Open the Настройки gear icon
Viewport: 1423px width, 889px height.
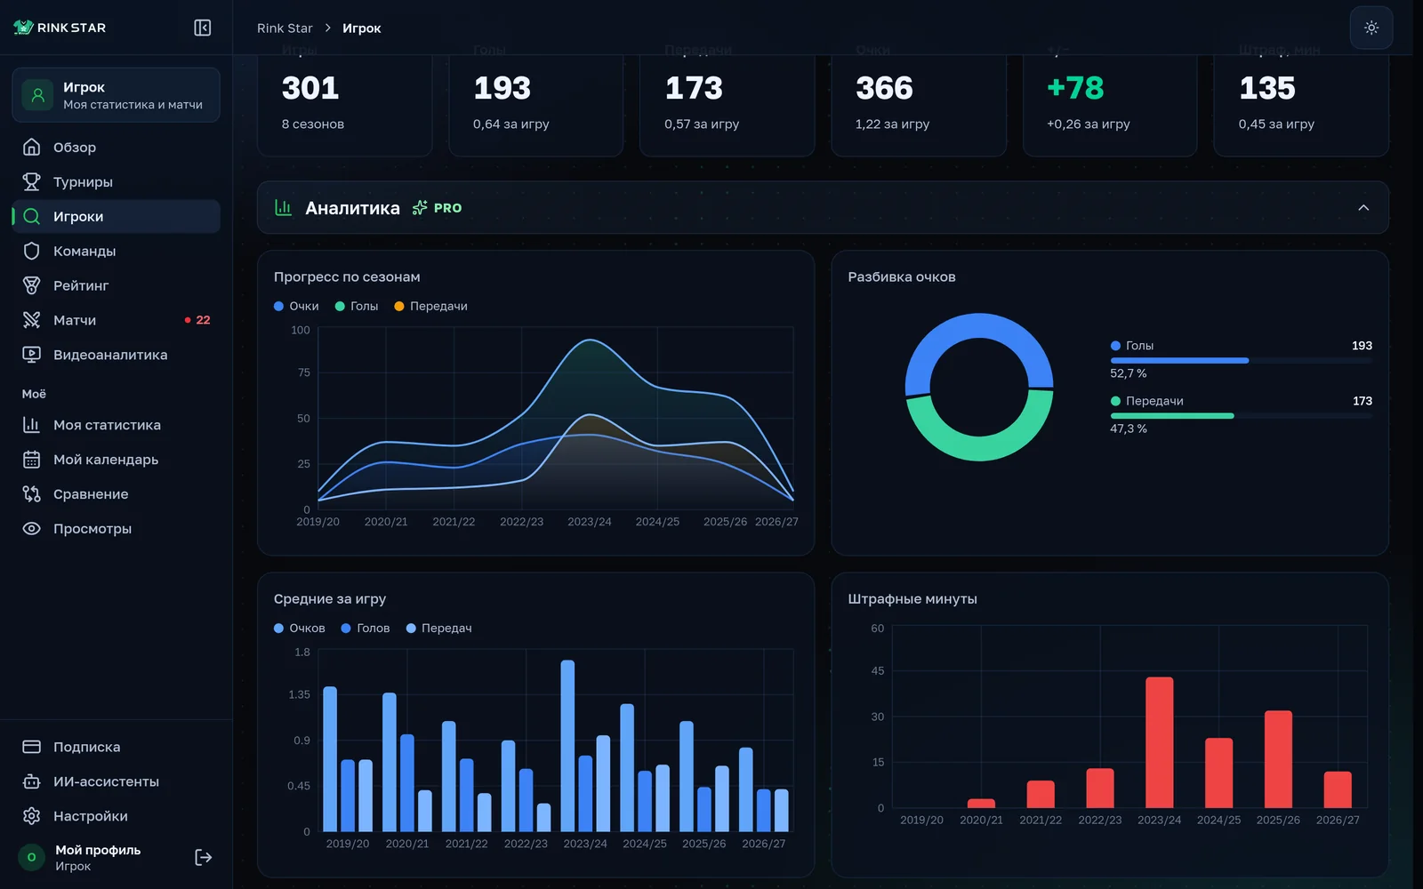pyautogui.click(x=31, y=816)
